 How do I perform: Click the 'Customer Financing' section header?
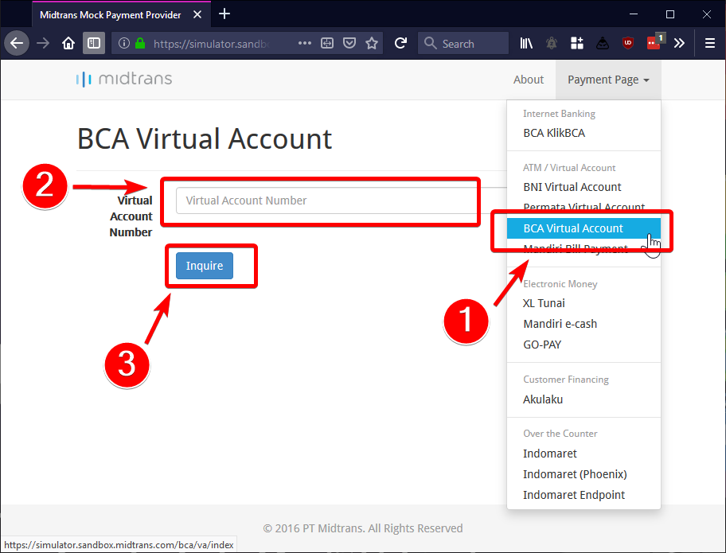pos(566,380)
